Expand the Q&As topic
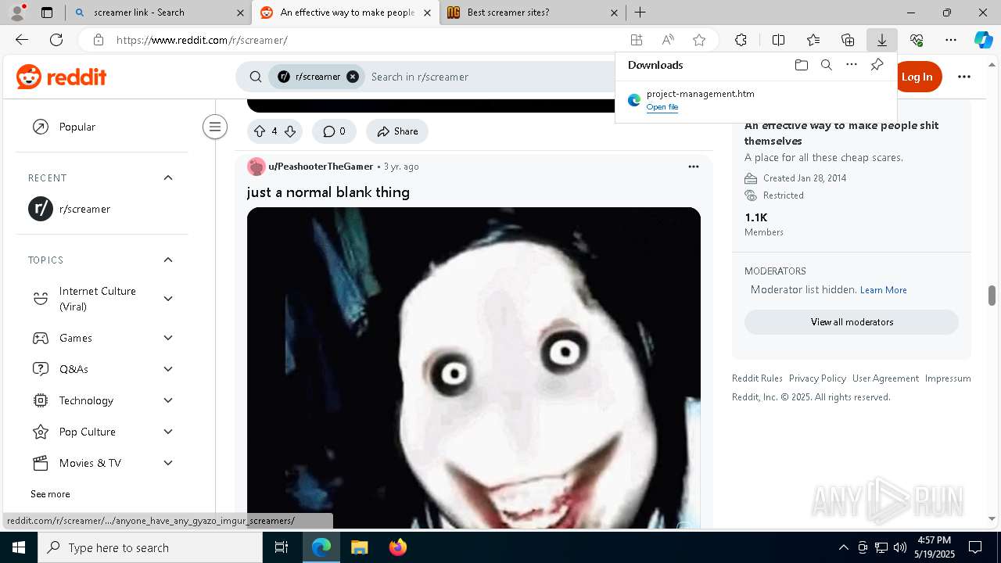The width and height of the screenshot is (1001, 563). pos(168,369)
